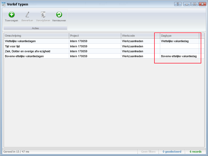
Task: Click the Bewerken pencil icon
Action: (27, 15)
